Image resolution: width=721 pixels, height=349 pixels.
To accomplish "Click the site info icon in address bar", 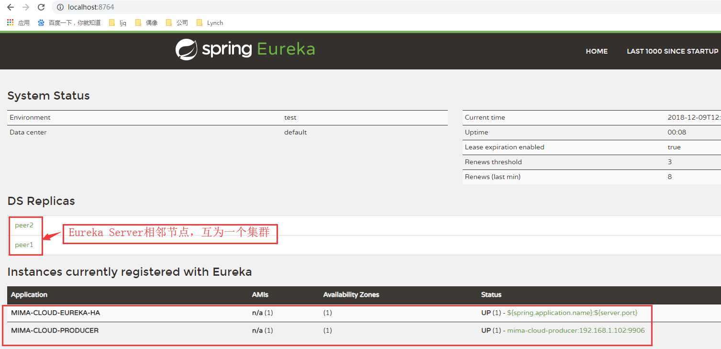I will point(60,7).
